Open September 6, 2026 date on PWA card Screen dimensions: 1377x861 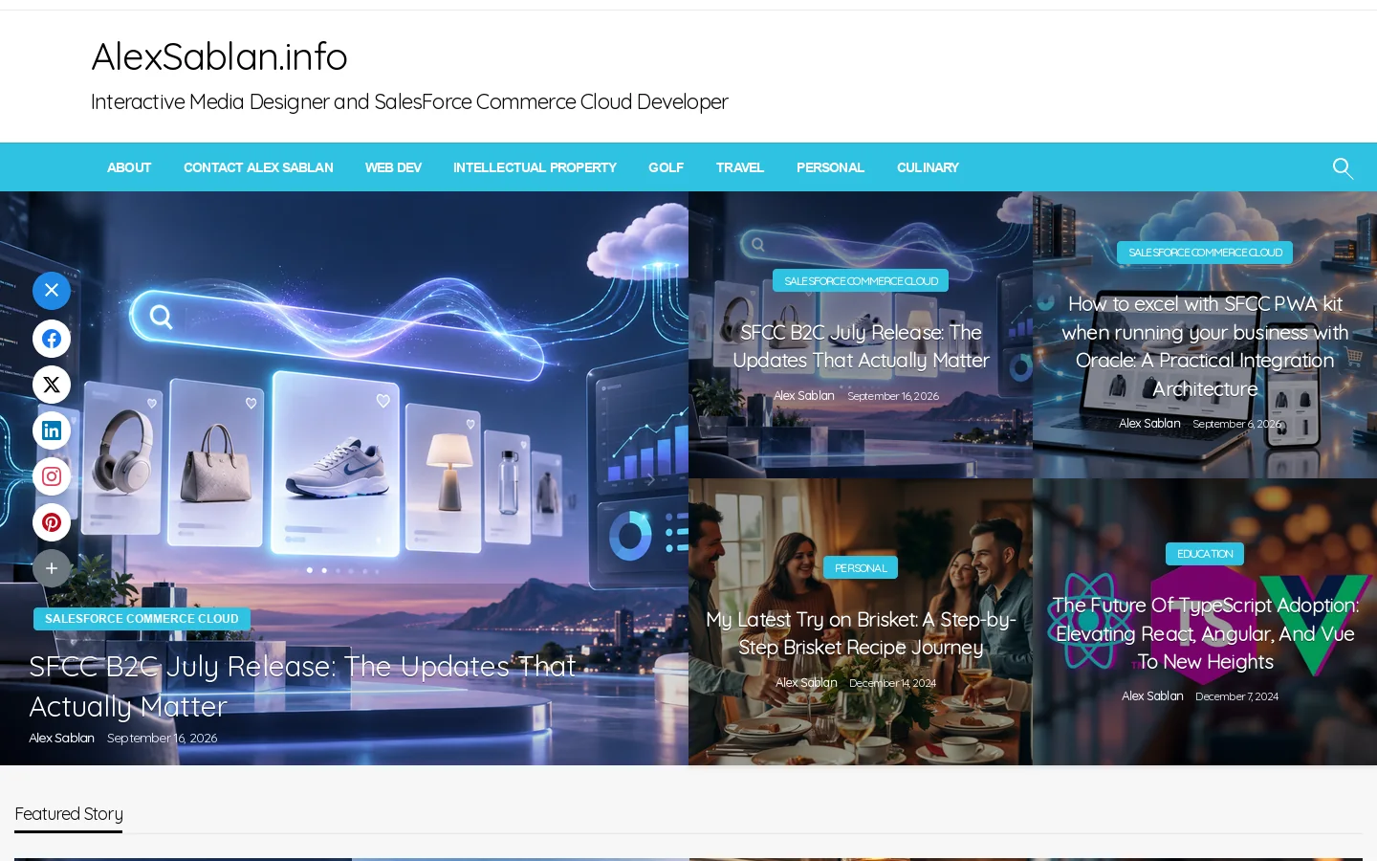click(x=1236, y=424)
